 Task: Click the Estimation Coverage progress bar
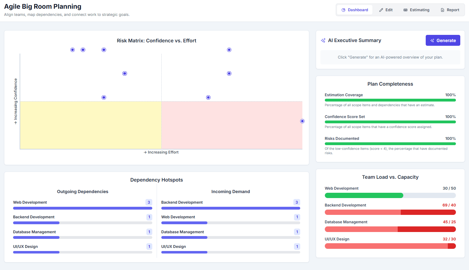[390, 100]
